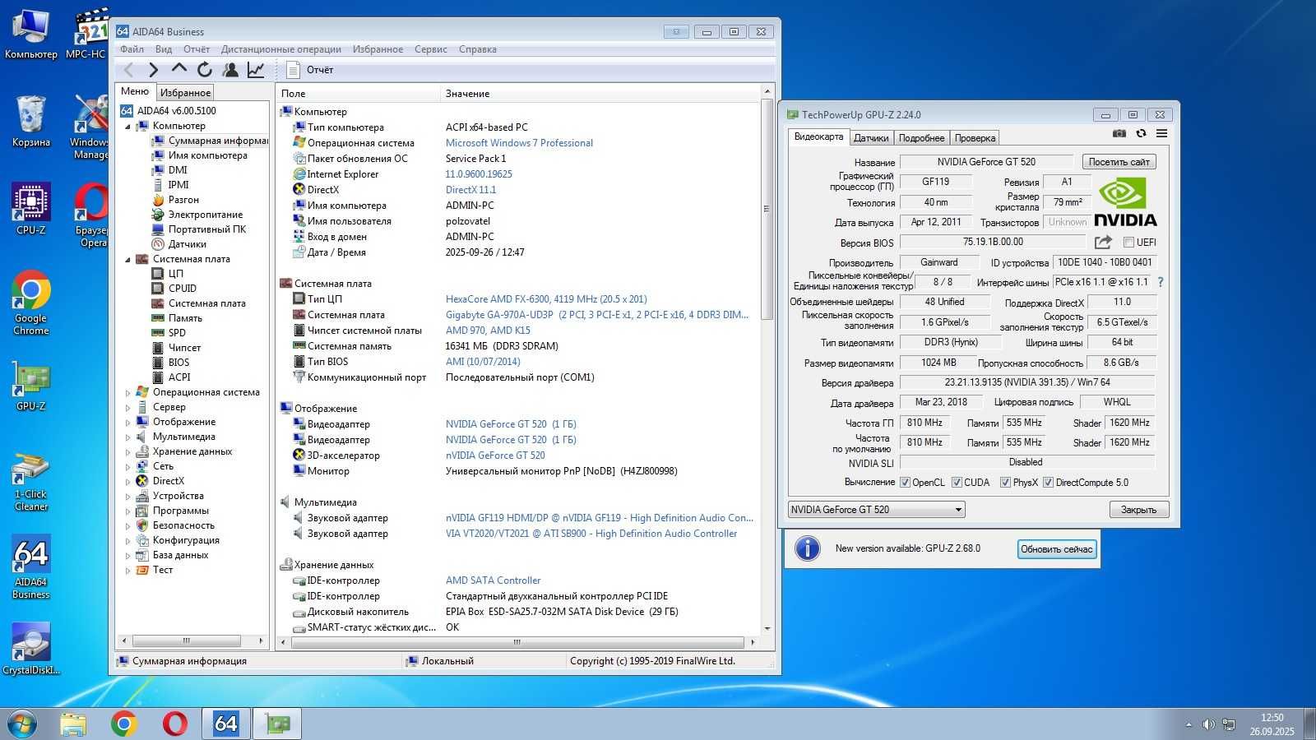
Task: Open CPU-Z desktop shortcut
Action: pos(31,210)
